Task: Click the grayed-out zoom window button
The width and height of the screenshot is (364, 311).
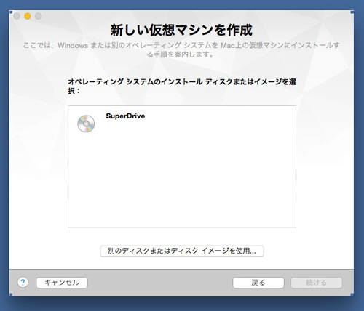Action: click(38, 16)
